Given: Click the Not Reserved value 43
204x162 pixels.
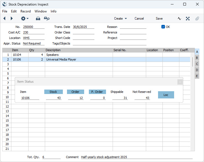Looking at the screenshot, I should click(142, 98).
